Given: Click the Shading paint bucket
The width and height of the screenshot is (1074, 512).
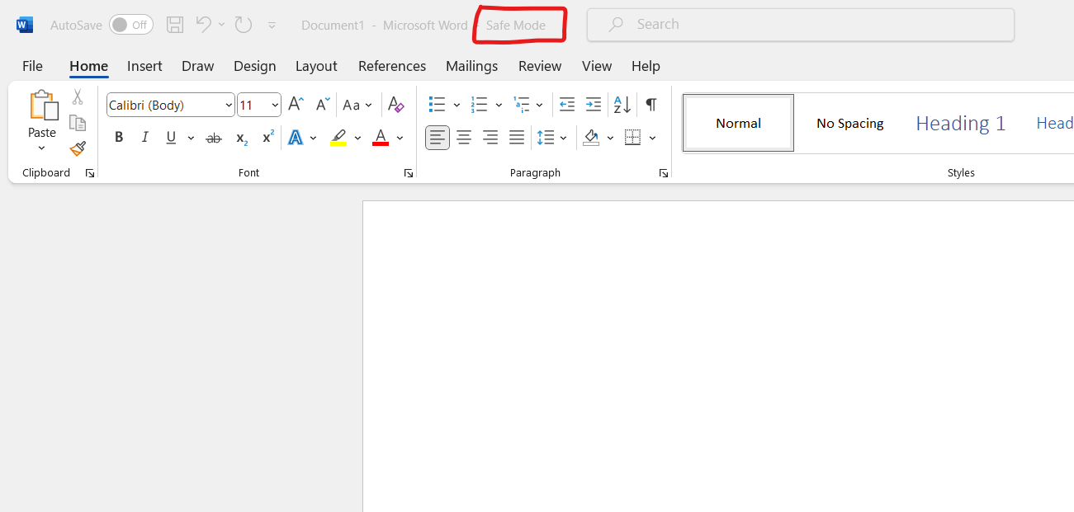Looking at the screenshot, I should [591, 138].
